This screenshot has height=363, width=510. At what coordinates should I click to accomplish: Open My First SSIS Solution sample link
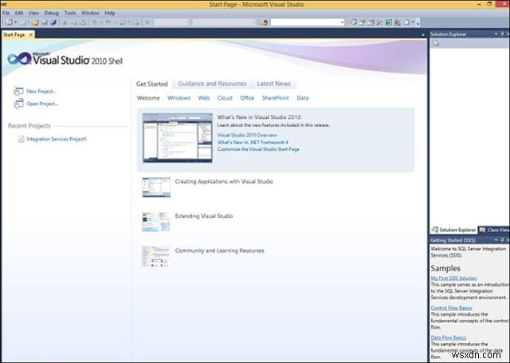click(453, 278)
